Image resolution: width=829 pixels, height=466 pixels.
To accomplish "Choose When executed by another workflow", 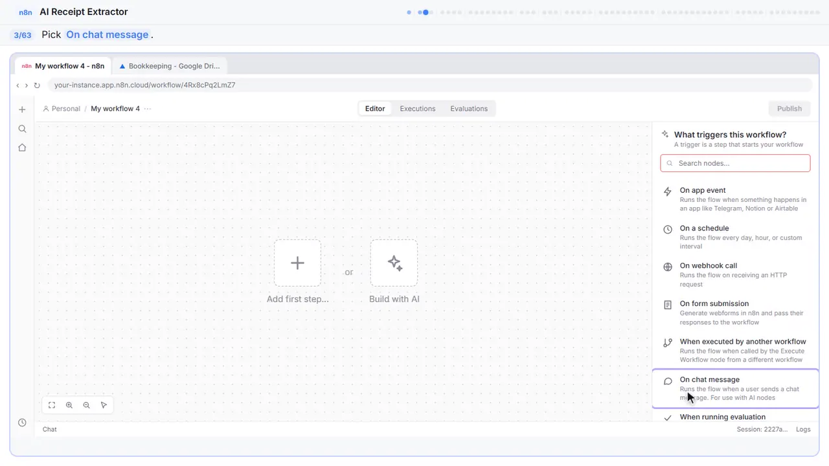I will (736, 350).
